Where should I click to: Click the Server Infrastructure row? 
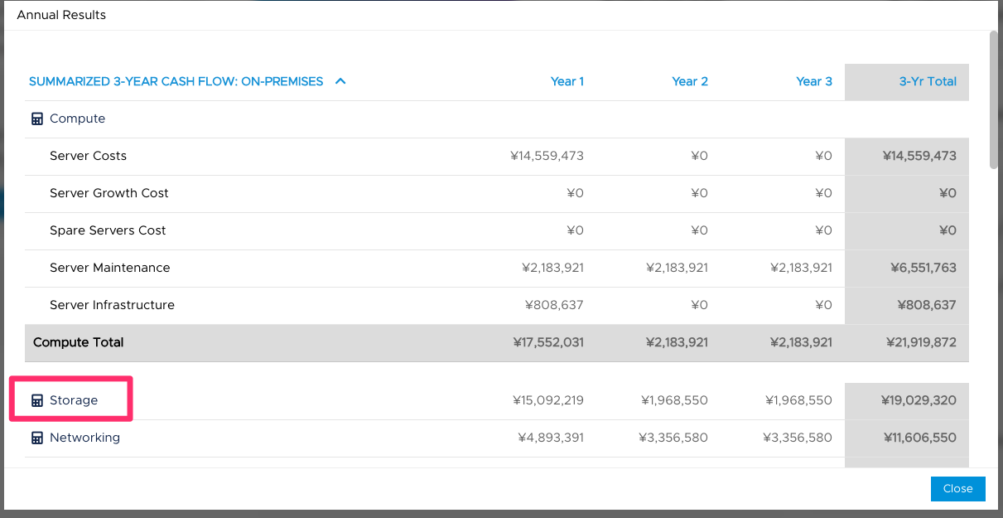tap(112, 305)
